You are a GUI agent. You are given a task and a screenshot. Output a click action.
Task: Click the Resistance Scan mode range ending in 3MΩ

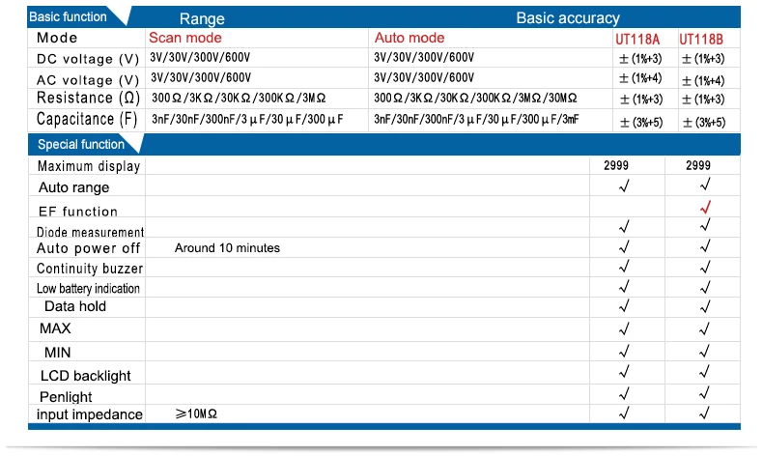239,98
